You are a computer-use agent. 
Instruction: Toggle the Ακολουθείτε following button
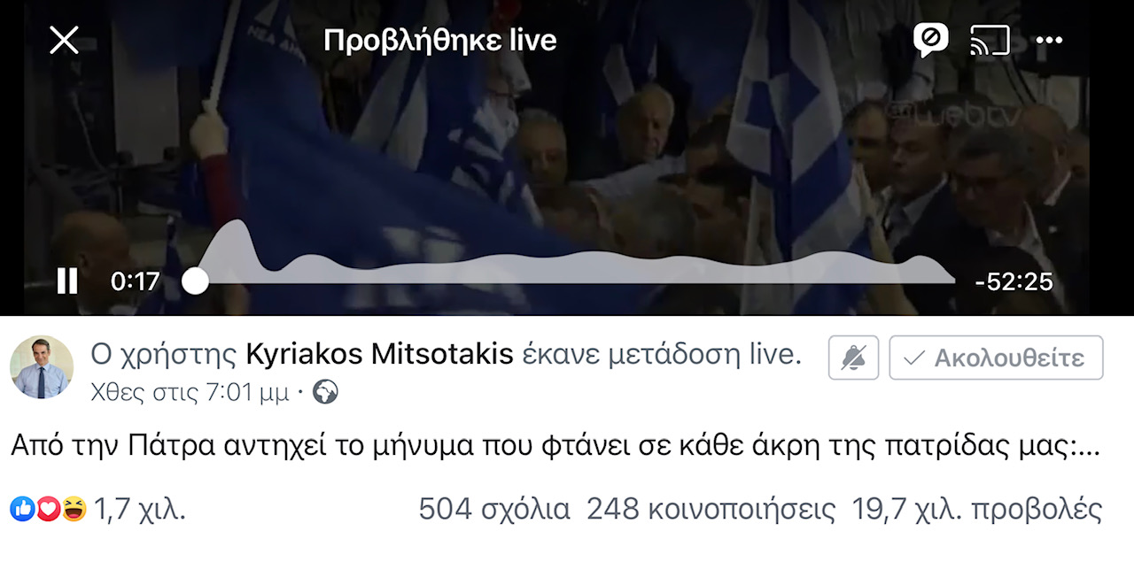997,358
